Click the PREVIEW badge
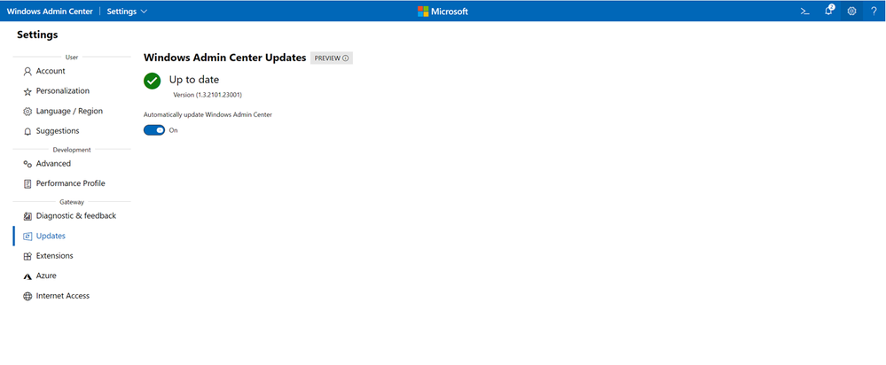The height and width of the screenshot is (365, 886). [332, 58]
